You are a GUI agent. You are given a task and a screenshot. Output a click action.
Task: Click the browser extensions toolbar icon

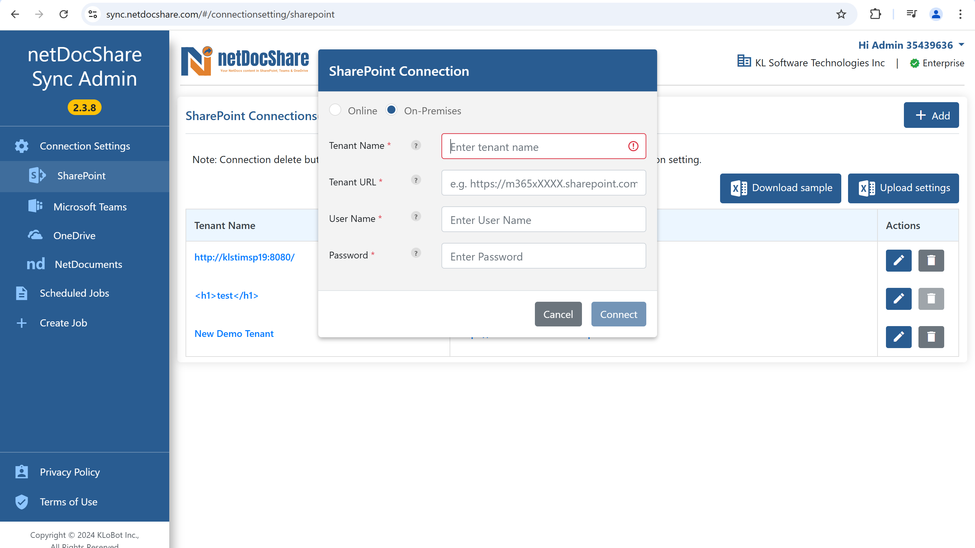[x=876, y=15]
